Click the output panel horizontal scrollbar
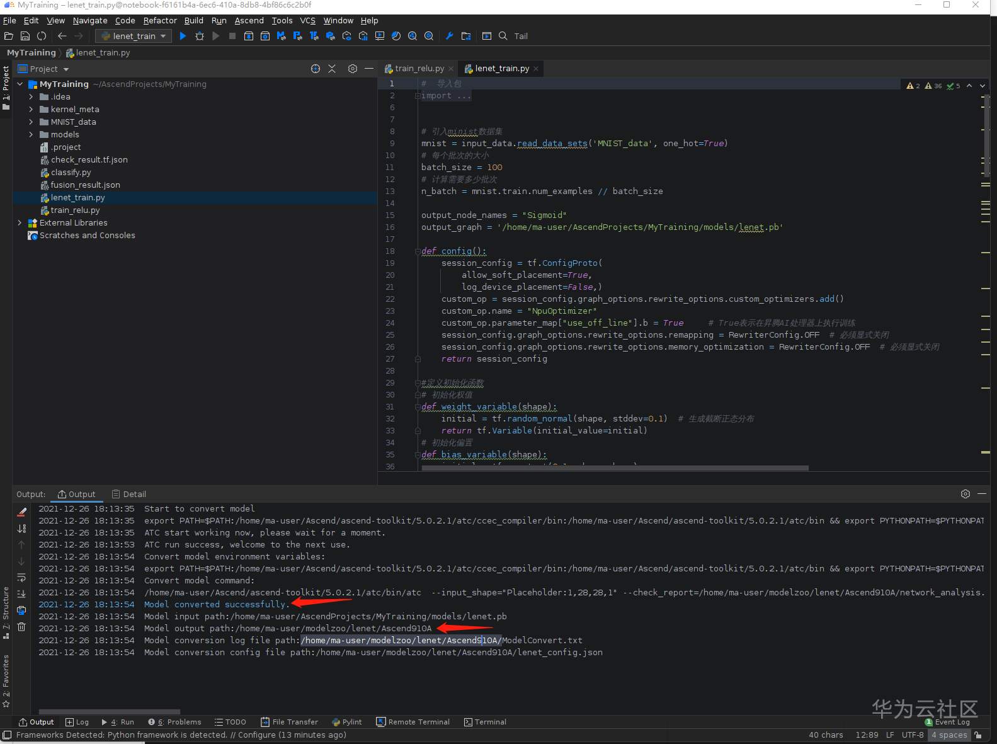This screenshot has height=744, width=997. coord(110,712)
